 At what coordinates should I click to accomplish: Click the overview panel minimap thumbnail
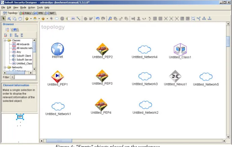[20, 117]
